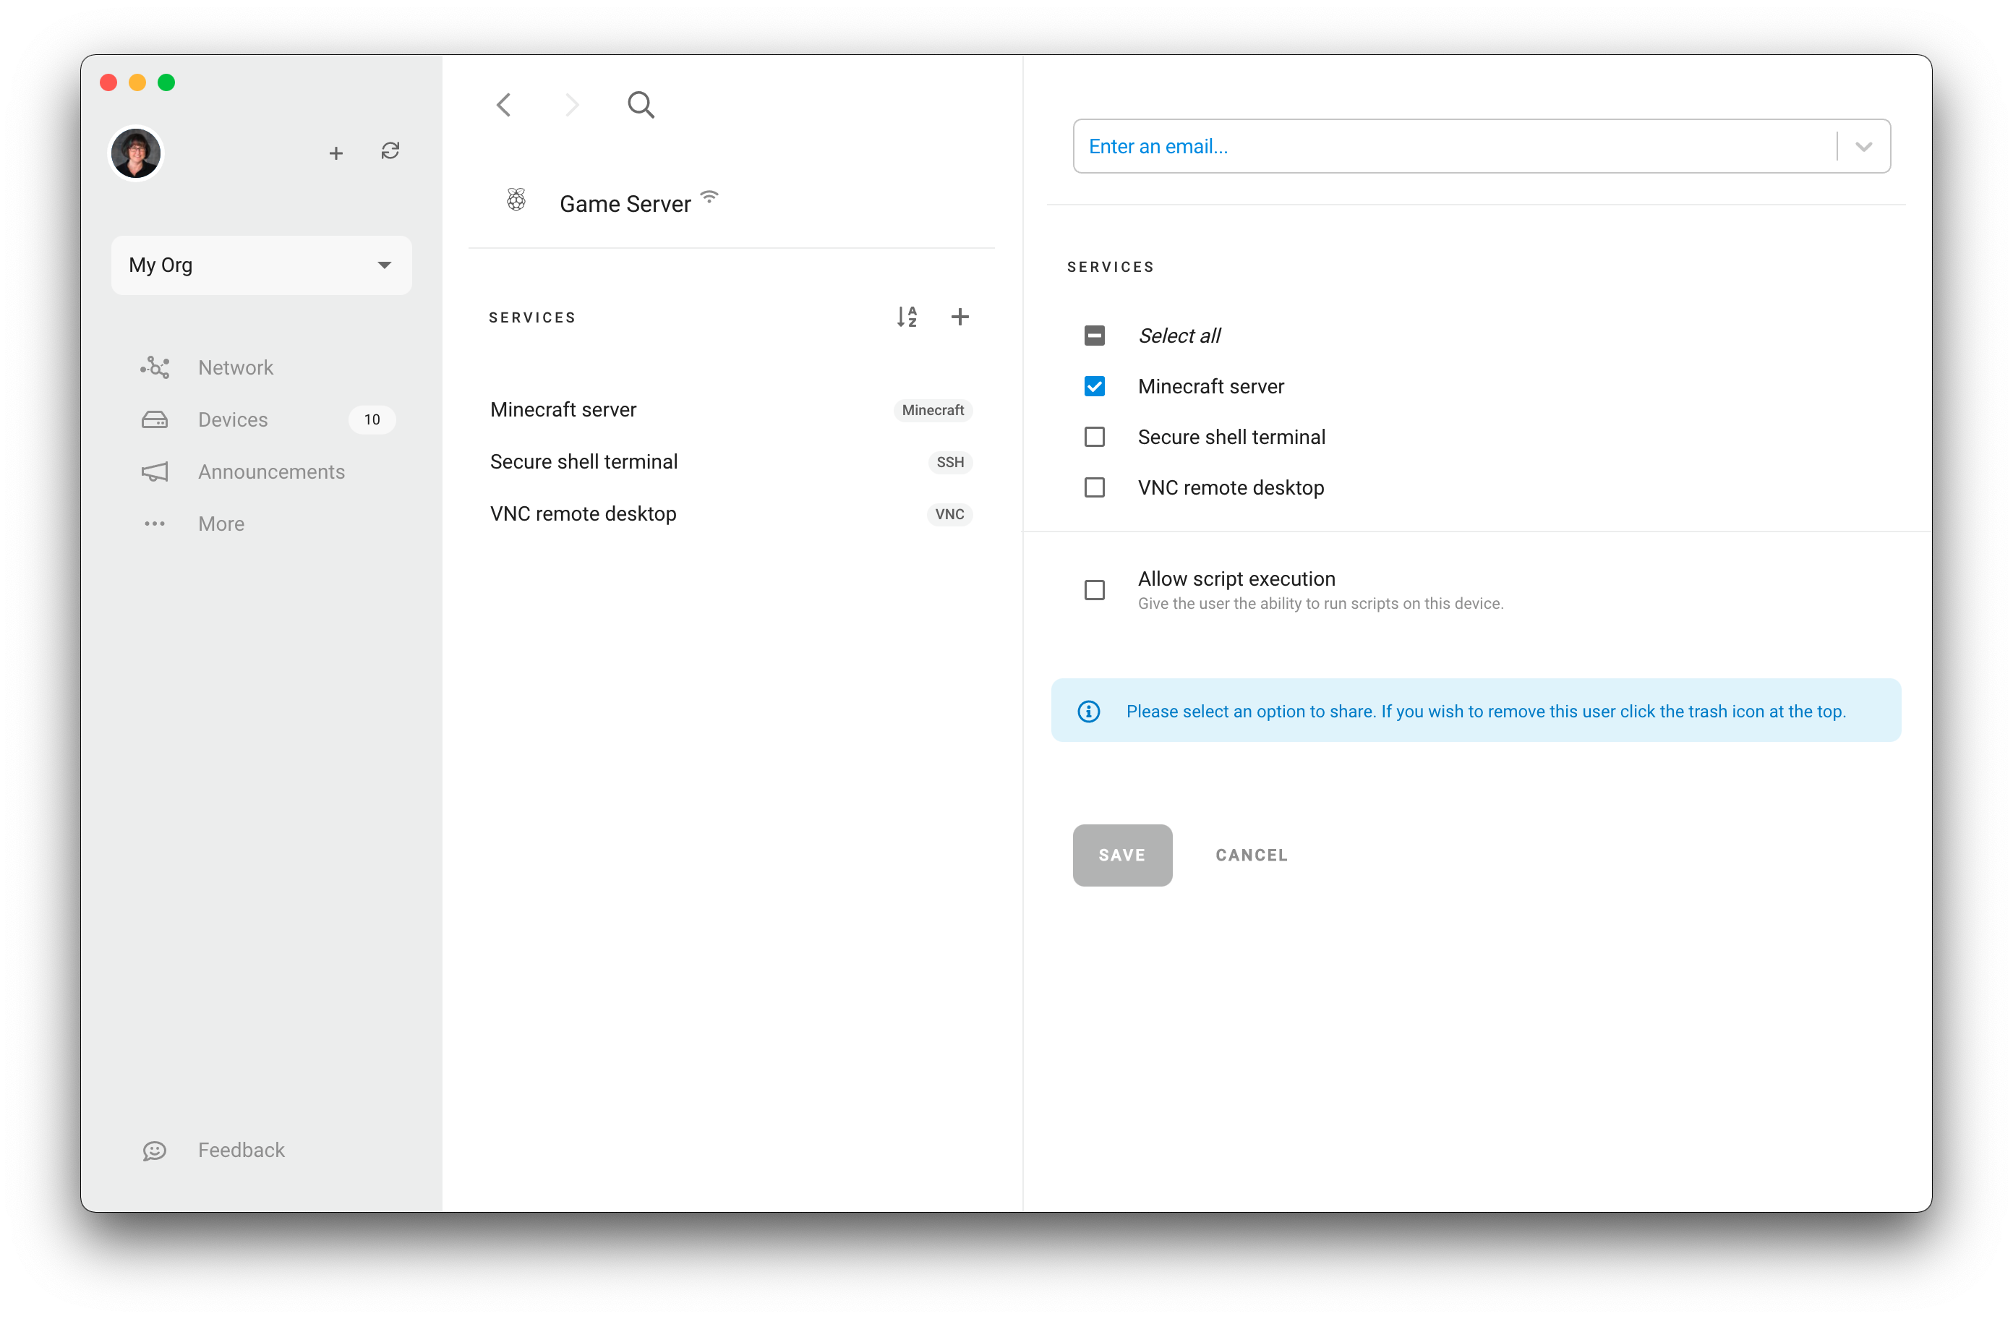2013x1319 pixels.
Task: Click the info icon in the blue notice
Action: [x=1087, y=712]
